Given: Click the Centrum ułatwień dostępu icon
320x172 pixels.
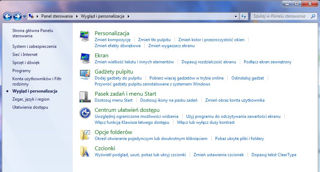Looking at the screenshot, I should tap(85, 113).
